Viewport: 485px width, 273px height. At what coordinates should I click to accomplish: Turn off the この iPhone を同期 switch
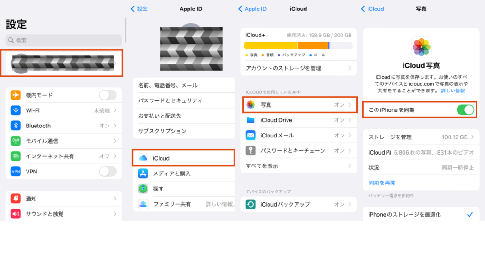(465, 110)
